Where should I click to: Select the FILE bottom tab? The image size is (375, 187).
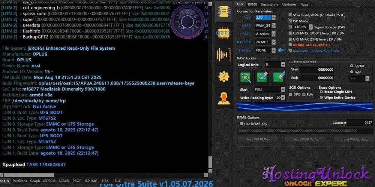pyautogui.click(x=118, y=181)
